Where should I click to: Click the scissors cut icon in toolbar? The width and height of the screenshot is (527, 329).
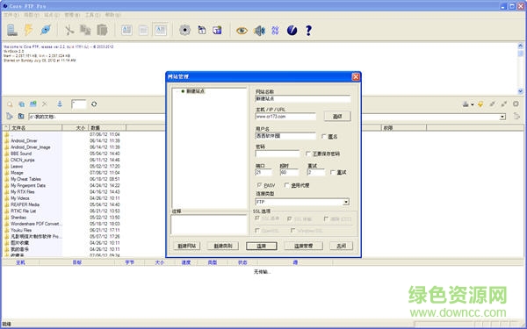[x=69, y=30]
